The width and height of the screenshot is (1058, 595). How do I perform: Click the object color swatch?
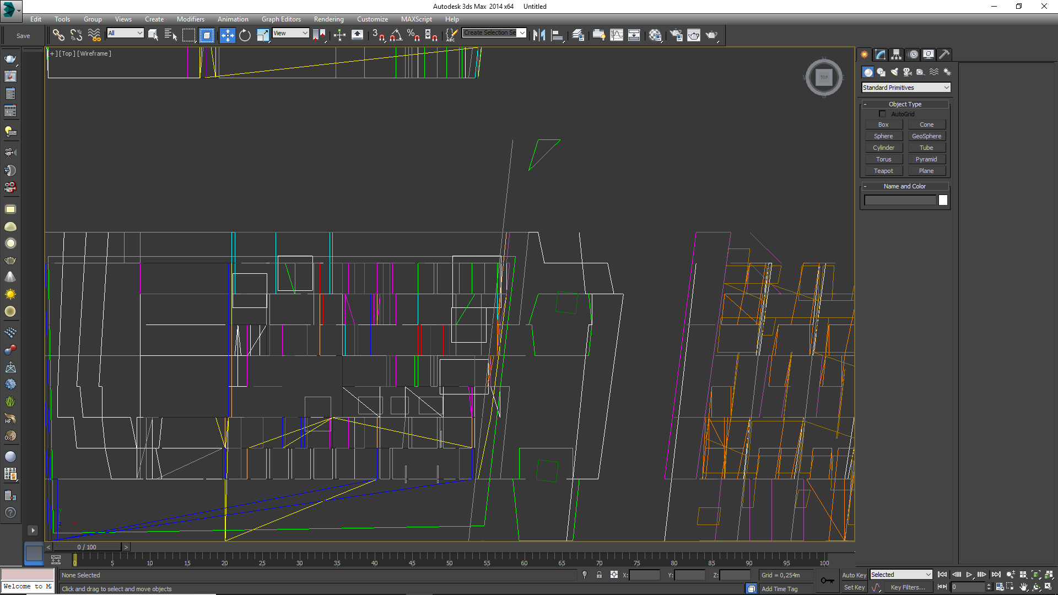943,201
